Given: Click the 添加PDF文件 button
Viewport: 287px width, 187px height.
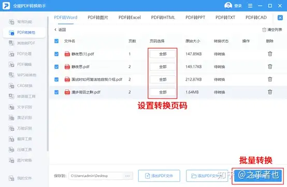Looking at the screenshot, I should [159, 176].
